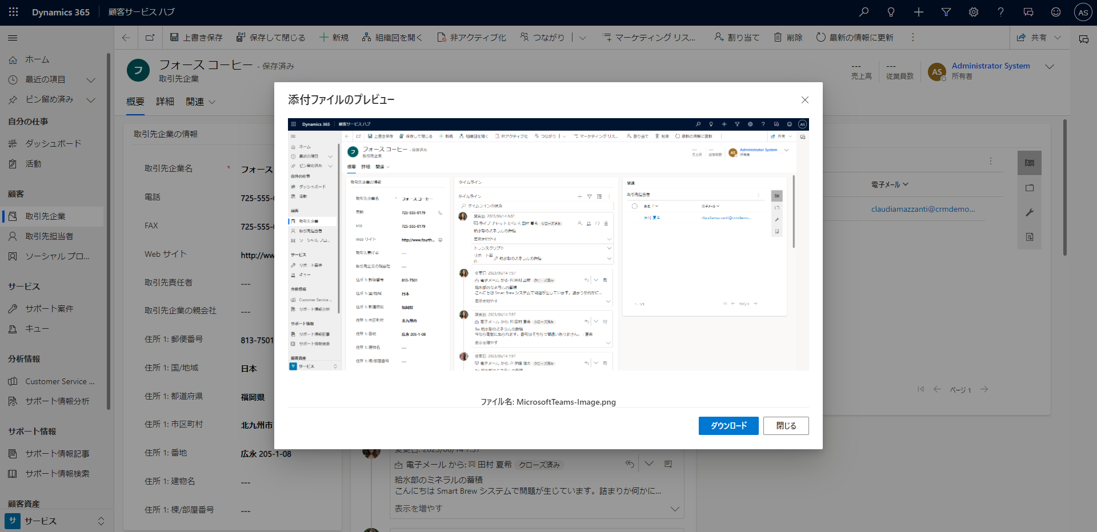Click the document icon in right rail
The image size is (1097, 532).
[1030, 237]
